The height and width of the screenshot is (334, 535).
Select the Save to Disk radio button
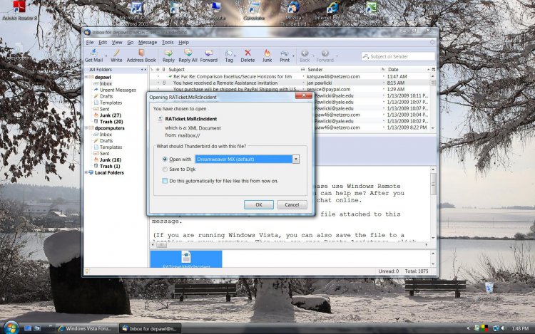click(x=165, y=169)
